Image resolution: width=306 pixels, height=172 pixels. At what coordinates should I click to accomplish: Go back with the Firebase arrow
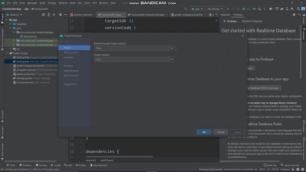tap(225, 21)
